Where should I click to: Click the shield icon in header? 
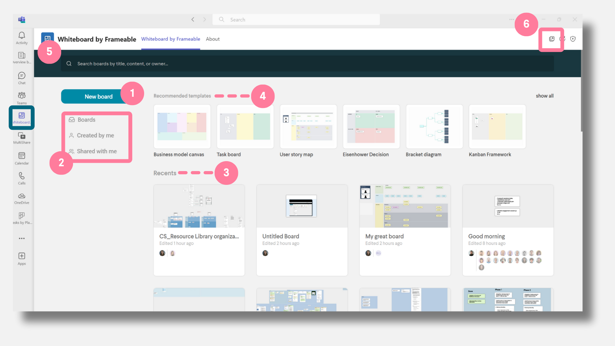pyautogui.click(x=573, y=39)
